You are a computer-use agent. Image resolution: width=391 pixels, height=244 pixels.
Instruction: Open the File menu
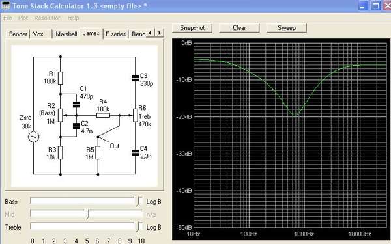(x=7, y=18)
